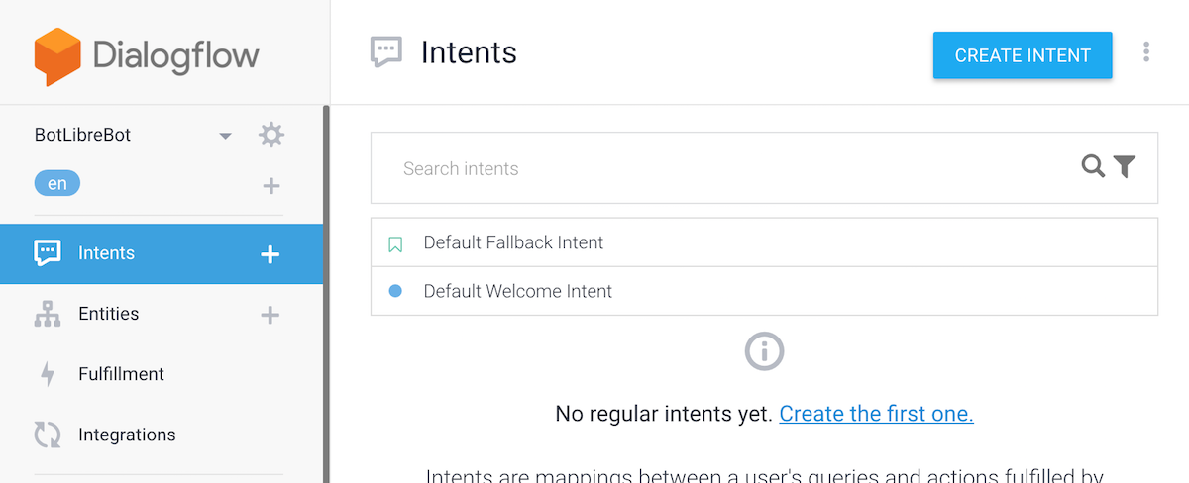Open Intents in the sidebar
Image resolution: width=1189 pixels, height=483 pixels.
pyautogui.click(x=106, y=253)
